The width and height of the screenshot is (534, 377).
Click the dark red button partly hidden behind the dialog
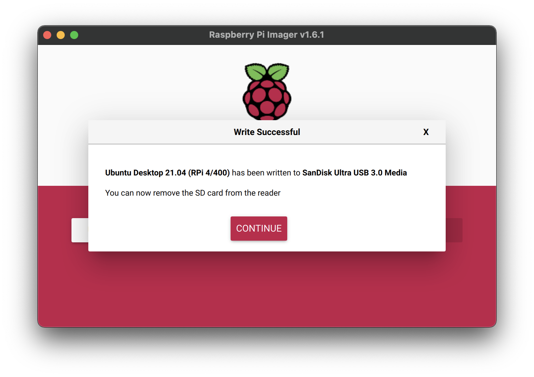[x=454, y=230]
